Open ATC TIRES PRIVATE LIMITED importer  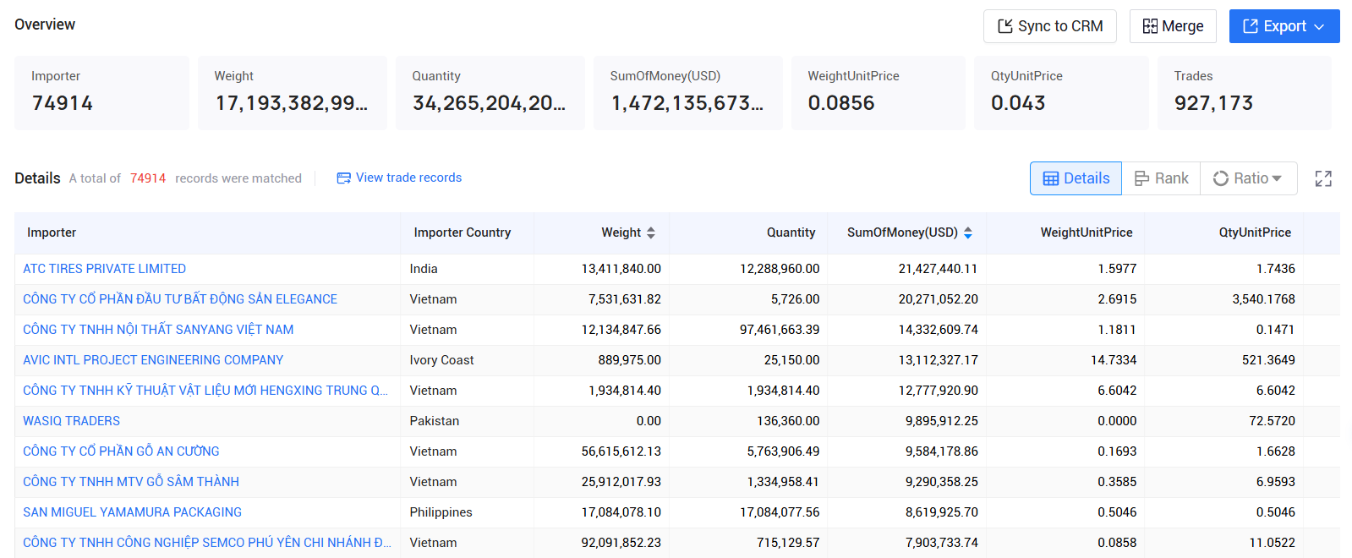104,269
